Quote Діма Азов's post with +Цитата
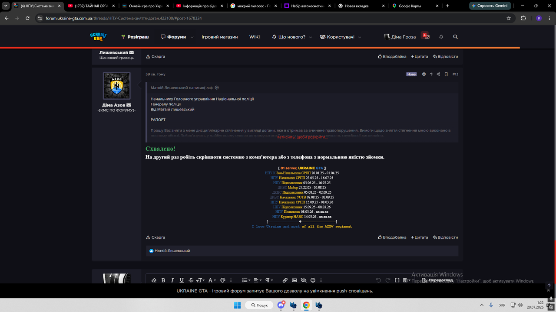This screenshot has height=312, width=556. click(x=420, y=237)
